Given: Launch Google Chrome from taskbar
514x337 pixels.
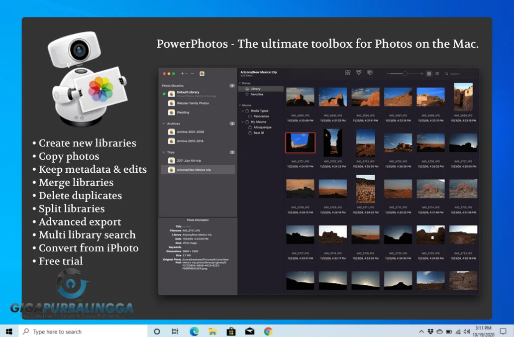Looking at the screenshot, I should [x=268, y=332].
